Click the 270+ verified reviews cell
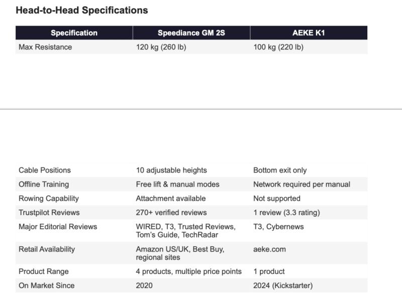This screenshot has height=301, width=402. pyautogui.click(x=171, y=212)
